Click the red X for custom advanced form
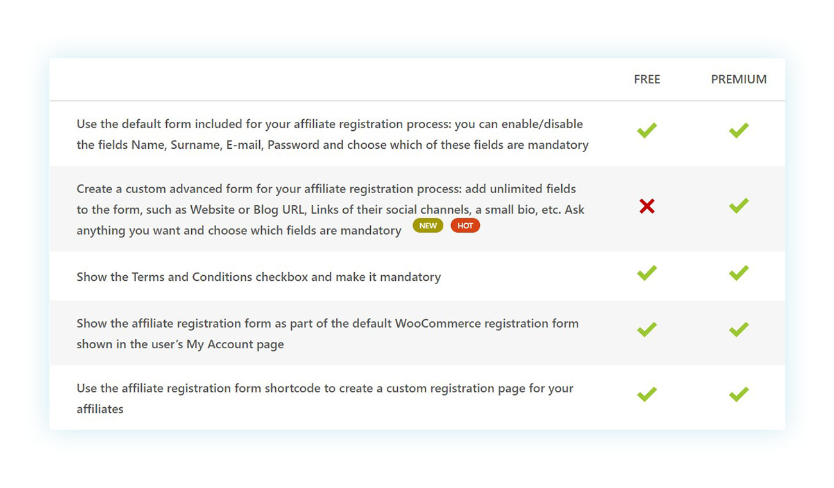The width and height of the screenshot is (834, 488). pos(647,206)
